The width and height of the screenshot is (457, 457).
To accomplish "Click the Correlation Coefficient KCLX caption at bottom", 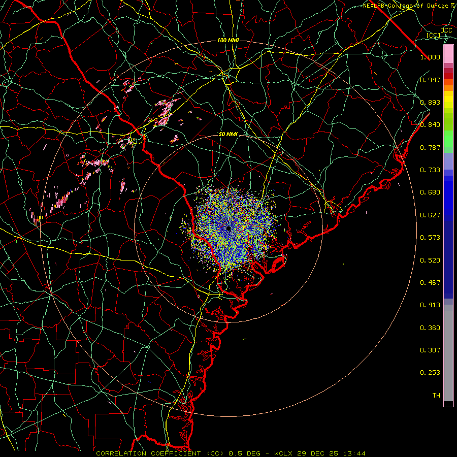I will (x=231, y=453).
